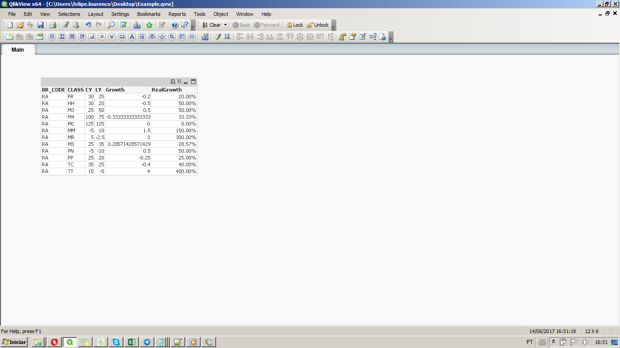Expand the design toolbar options arrow
This screenshot has width=620, height=348.
pyautogui.click(x=391, y=39)
